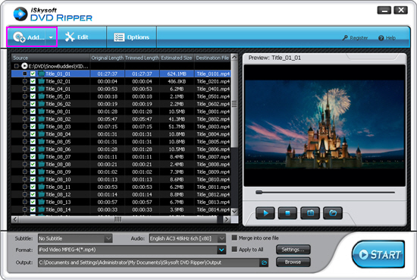
Task: Uncheck Title_05_01 checkbox
Action: click(x=33, y=96)
